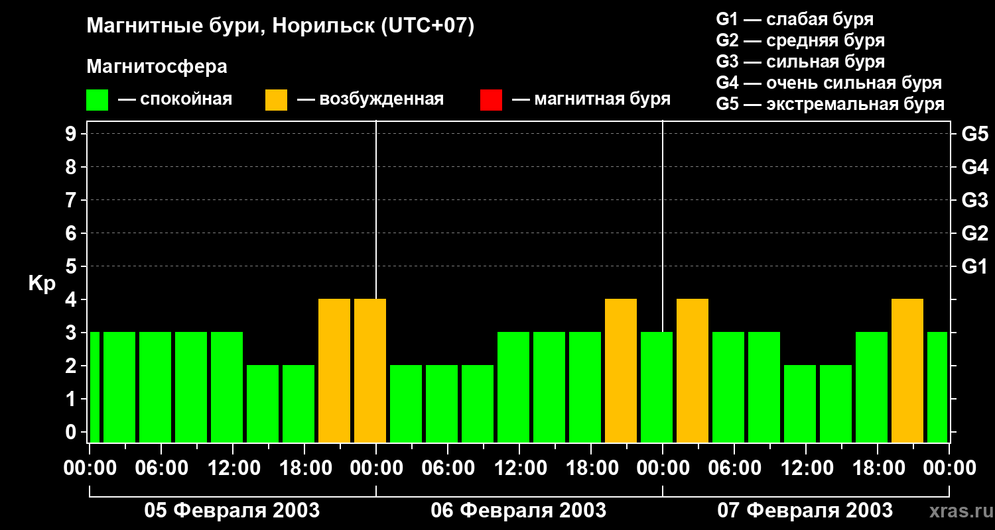Click green Kp 3 bar at 04:00–07:00, 05 Февраля
Viewport: 995px width, 530px height.
point(155,387)
